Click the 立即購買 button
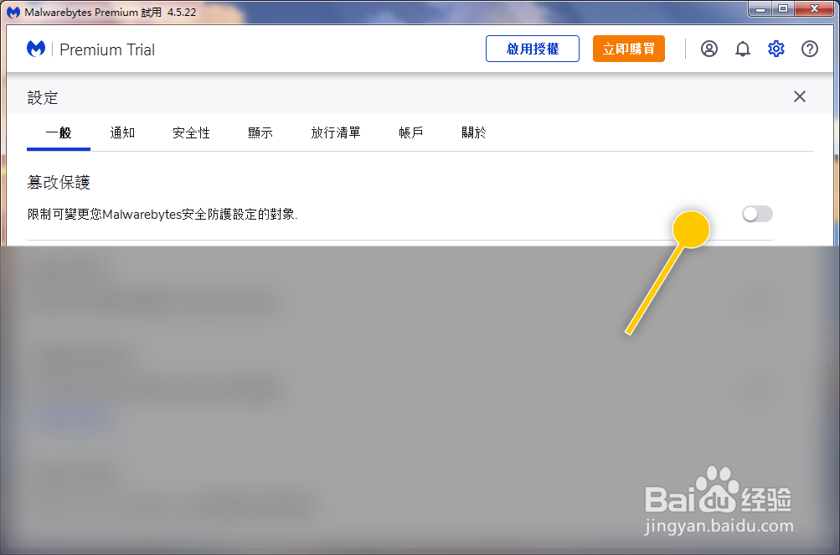840x555 pixels. pyautogui.click(x=628, y=49)
